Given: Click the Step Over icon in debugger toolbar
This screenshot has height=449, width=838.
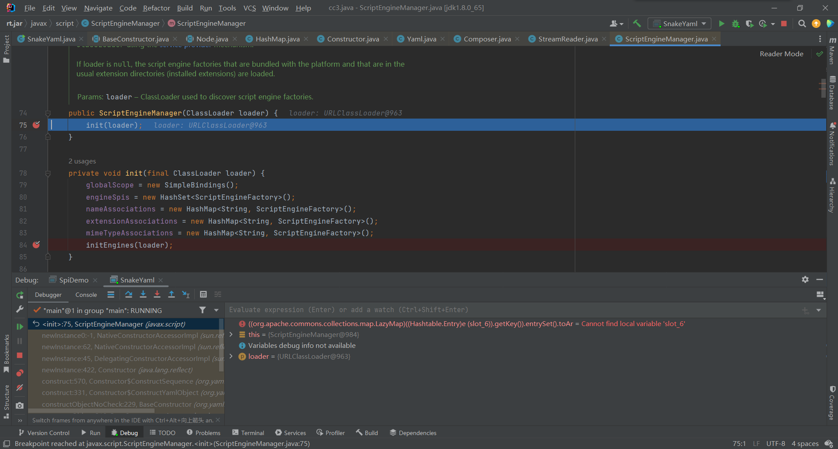Looking at the screenshot, I should tap(128, 295).
